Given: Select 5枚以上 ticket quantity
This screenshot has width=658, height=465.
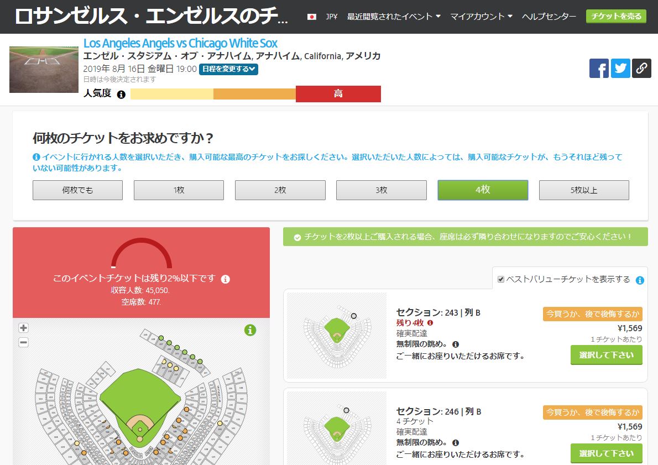Looking at the screenshot, I should pos(584,190).
